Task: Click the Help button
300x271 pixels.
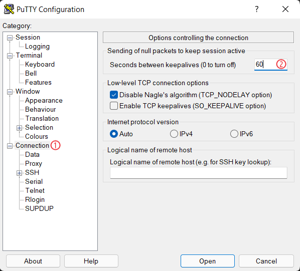Action: [91, 261]
